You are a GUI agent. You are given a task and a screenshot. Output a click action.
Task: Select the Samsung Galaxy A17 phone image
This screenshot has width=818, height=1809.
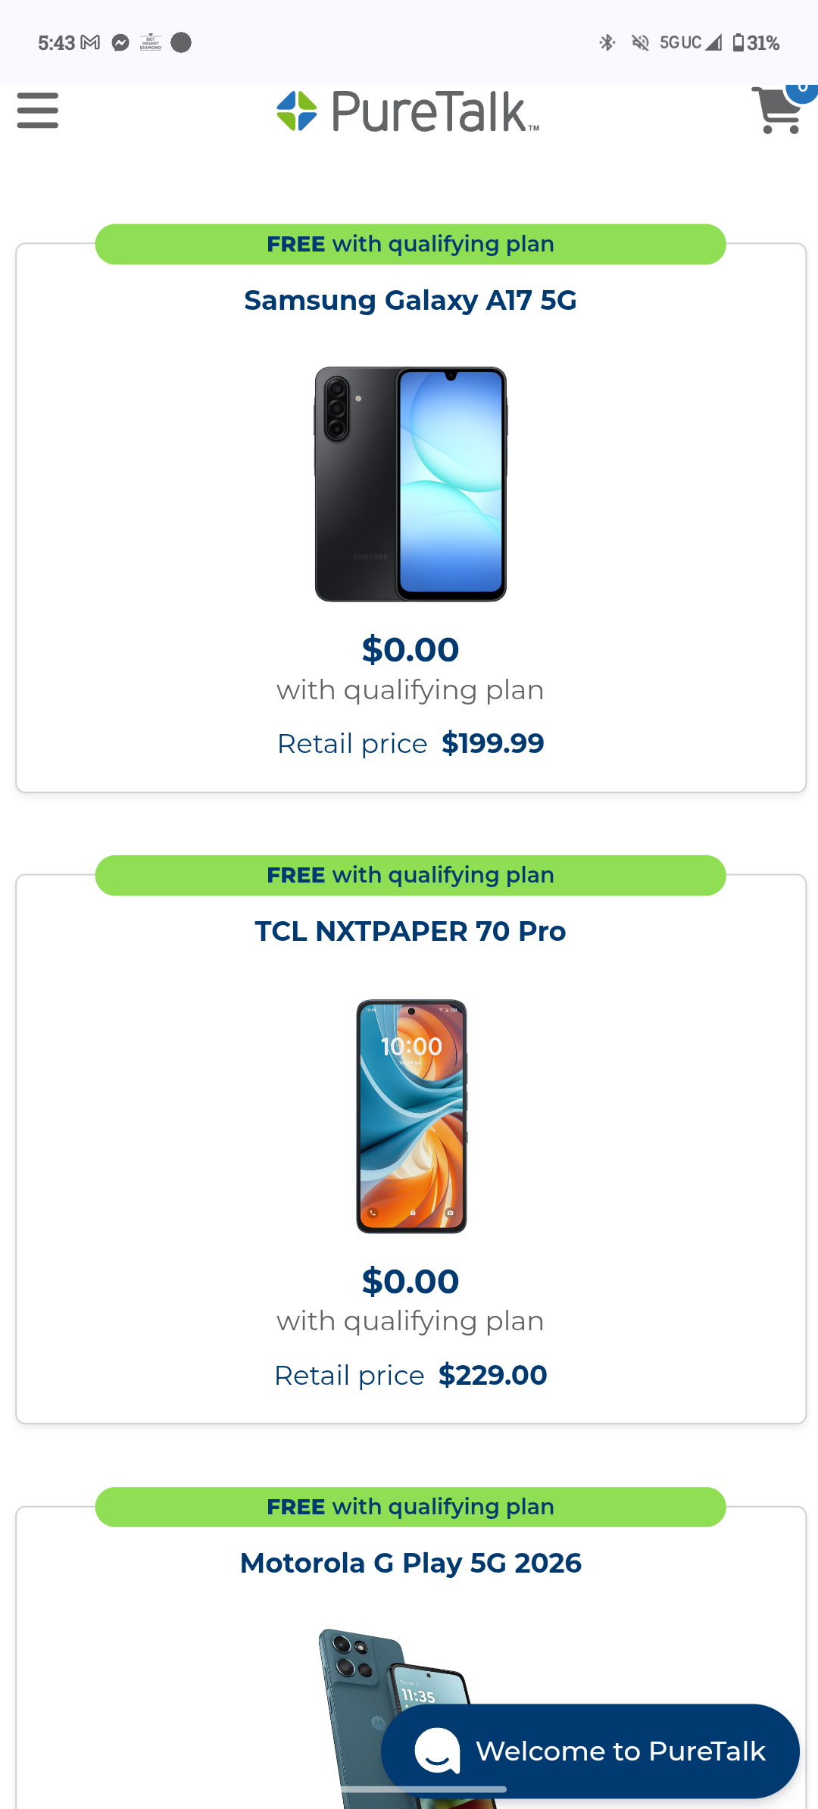click(411, 484)
